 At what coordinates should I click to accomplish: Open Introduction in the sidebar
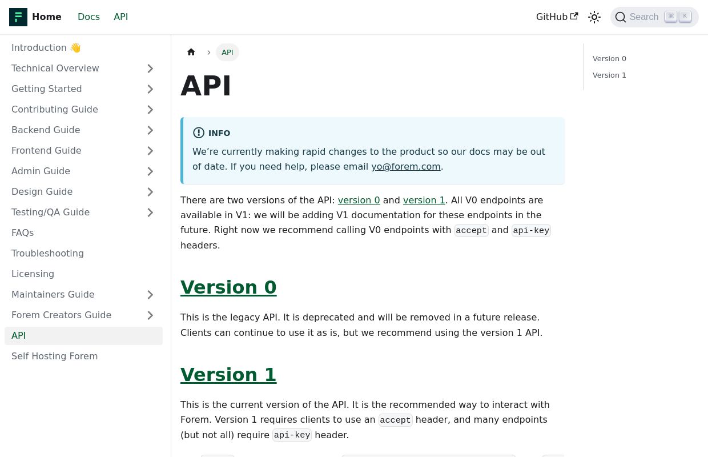[83, 48]
